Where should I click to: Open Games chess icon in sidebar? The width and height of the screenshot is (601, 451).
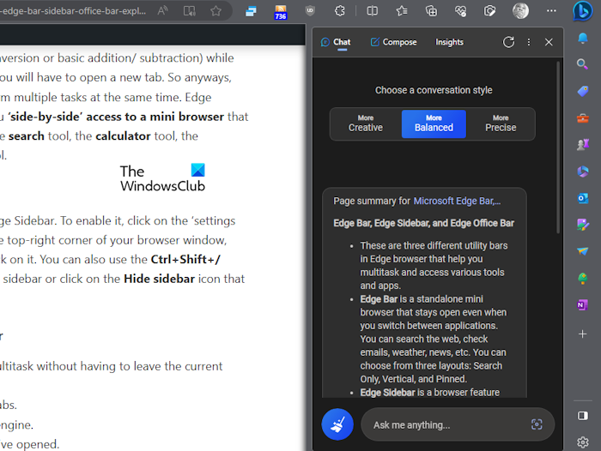point(583,144)
